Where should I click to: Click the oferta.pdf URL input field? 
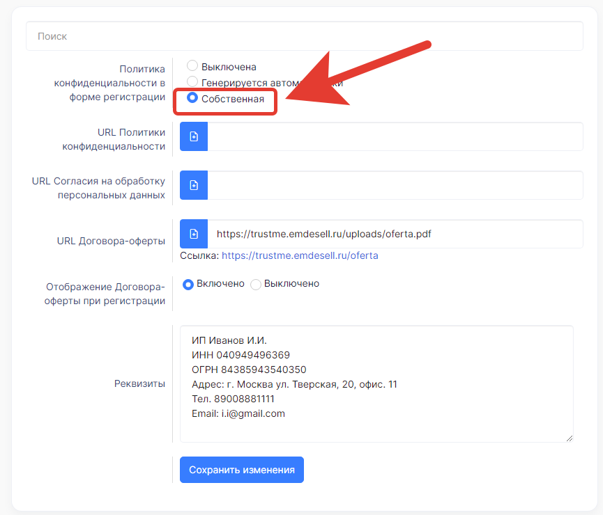(x=395, y=234)
